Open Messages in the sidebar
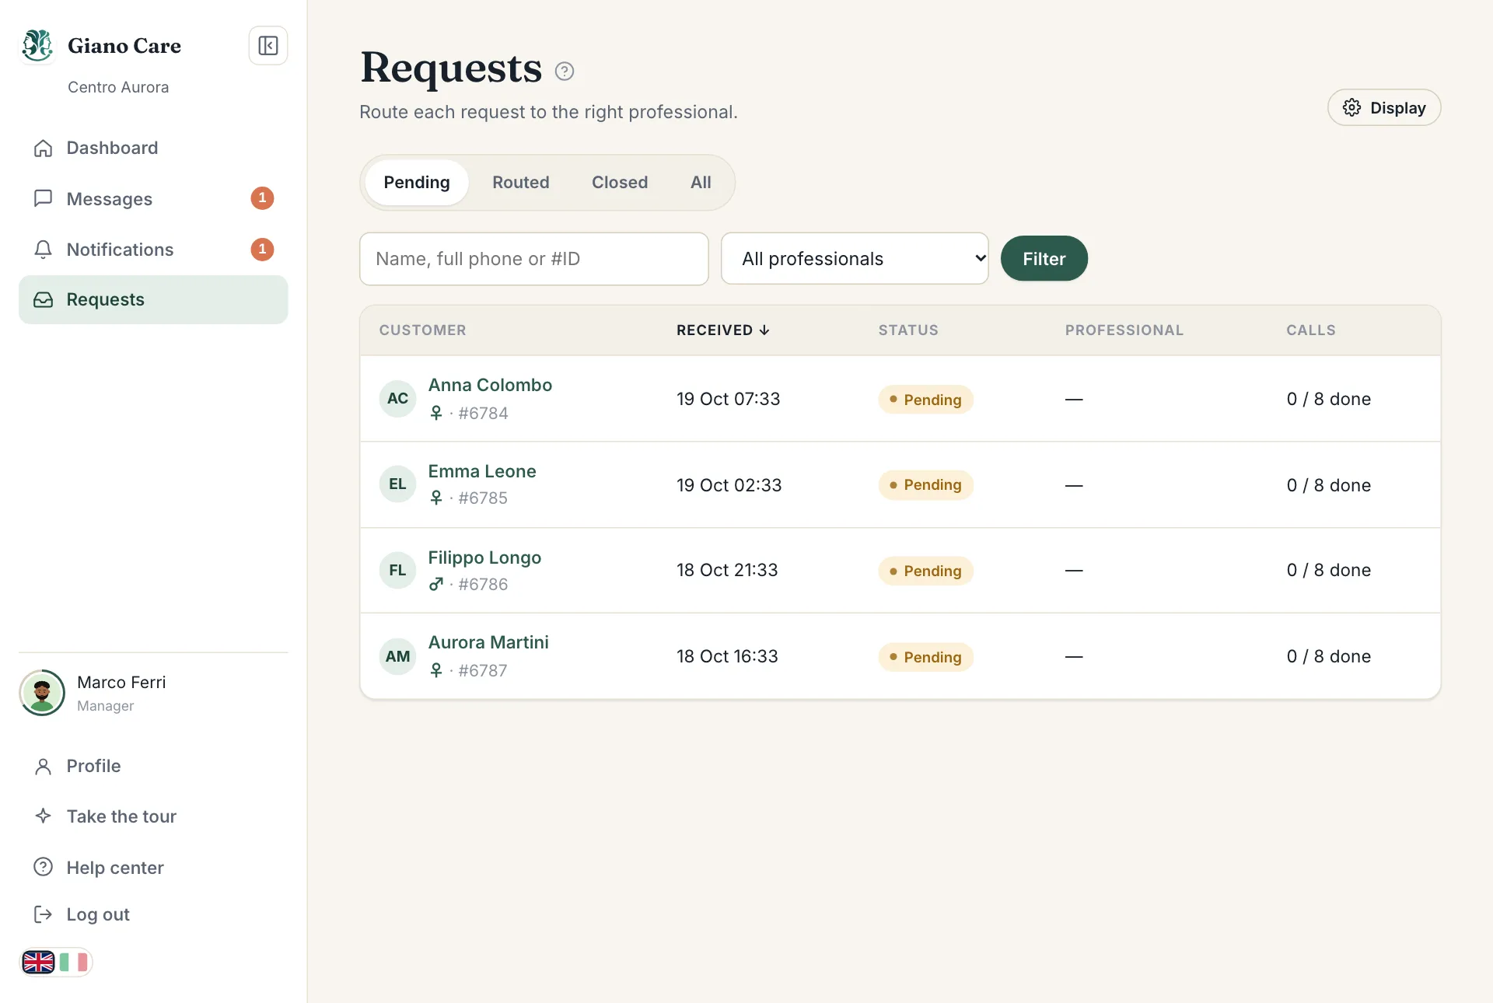Screen dimensions: 1493x1003 153,198
